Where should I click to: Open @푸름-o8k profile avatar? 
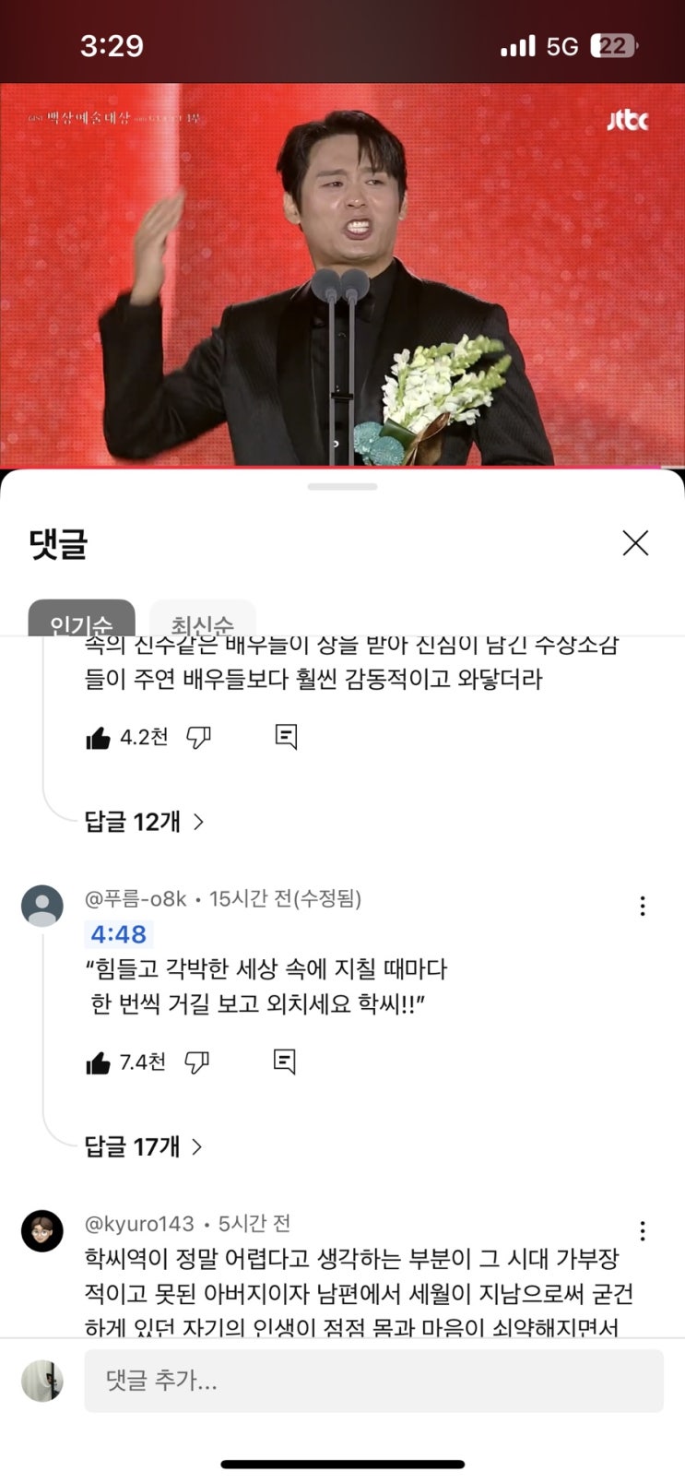(42, 906)
